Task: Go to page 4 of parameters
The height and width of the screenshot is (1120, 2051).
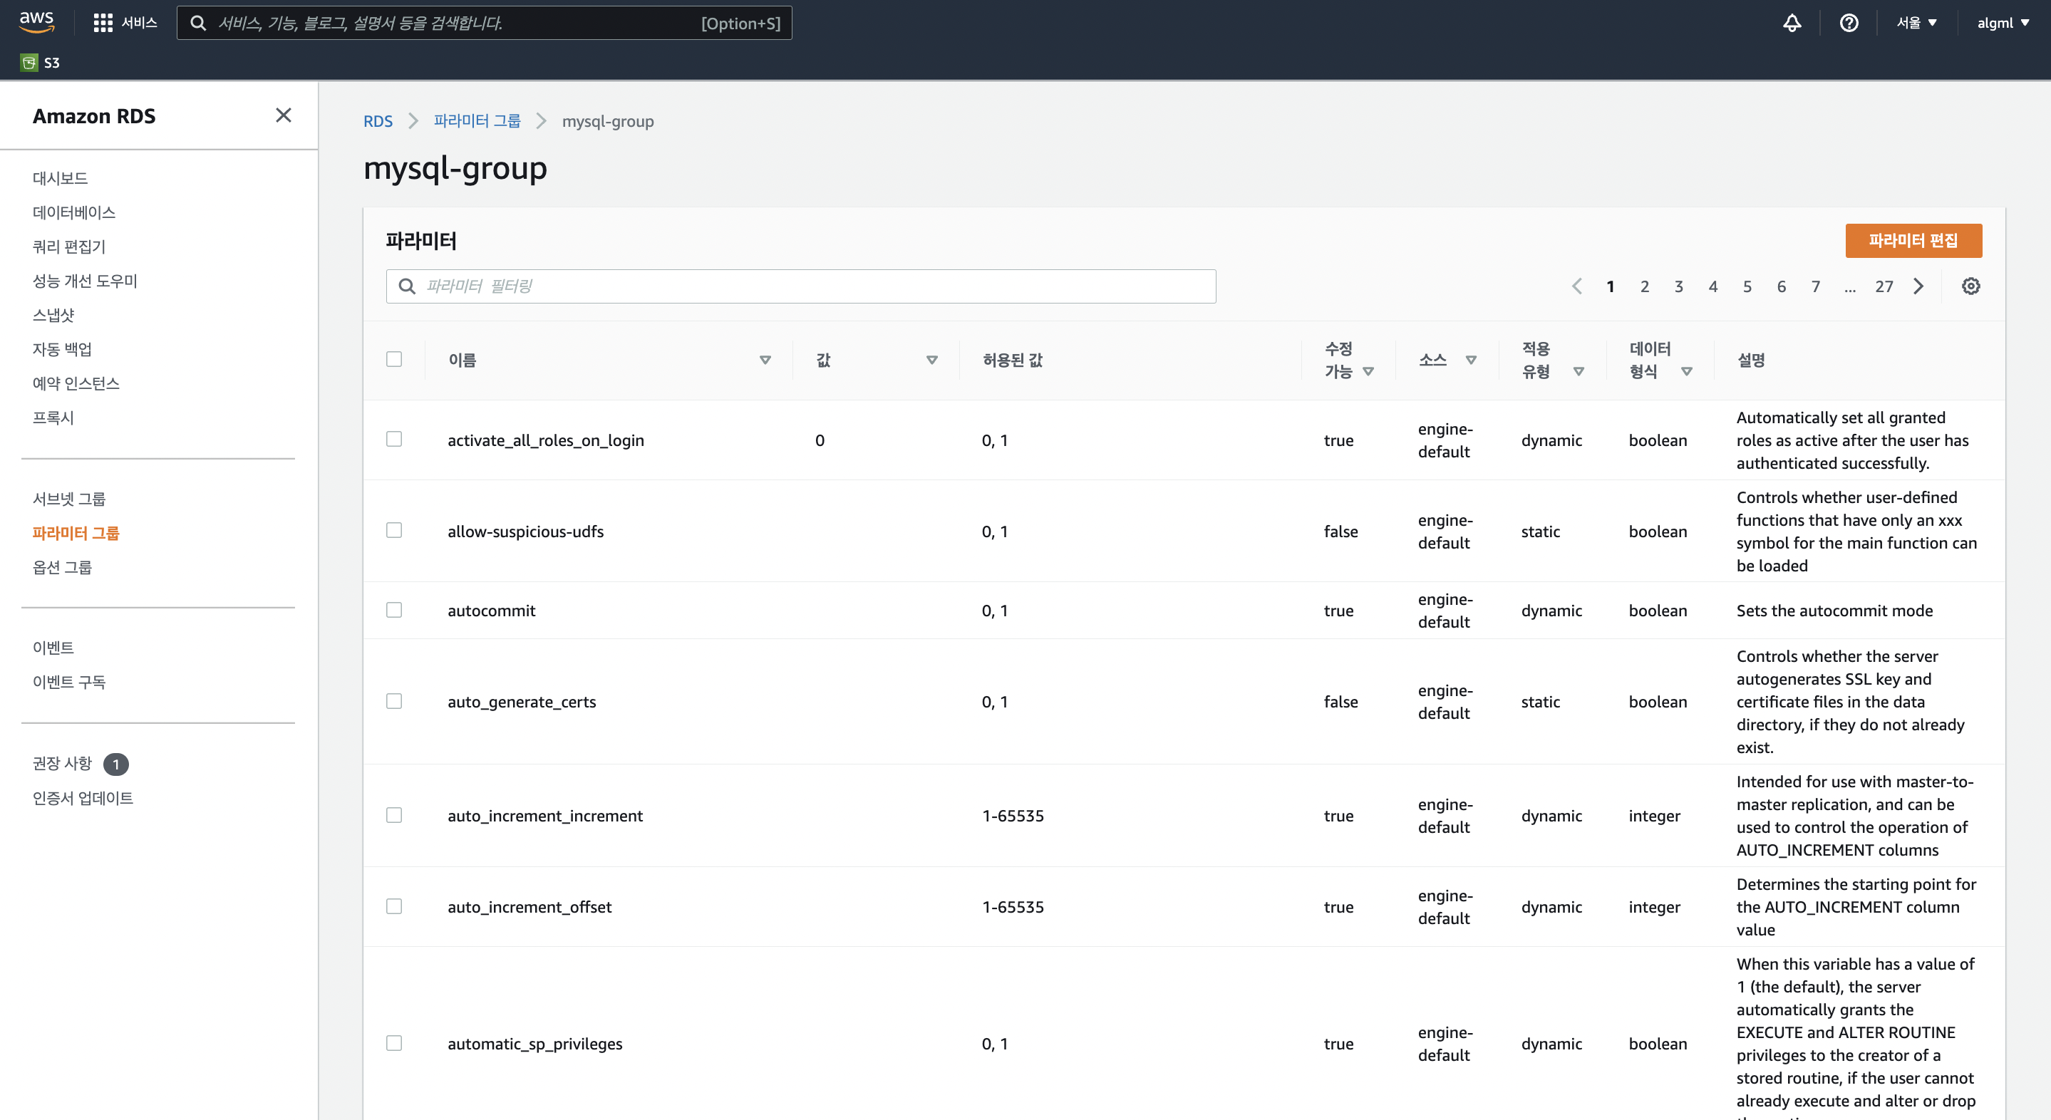Action: point(1712,286)
